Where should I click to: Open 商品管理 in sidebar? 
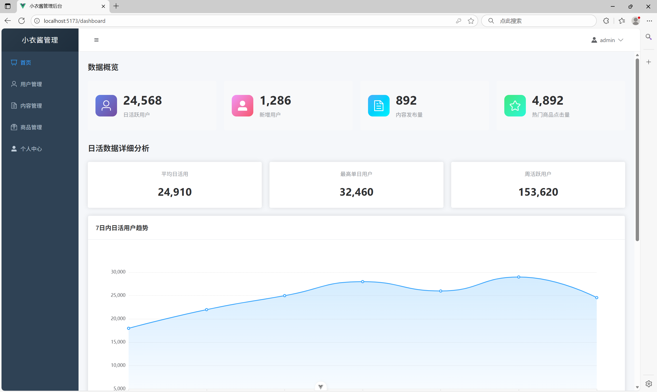click(x=31, y=127)
